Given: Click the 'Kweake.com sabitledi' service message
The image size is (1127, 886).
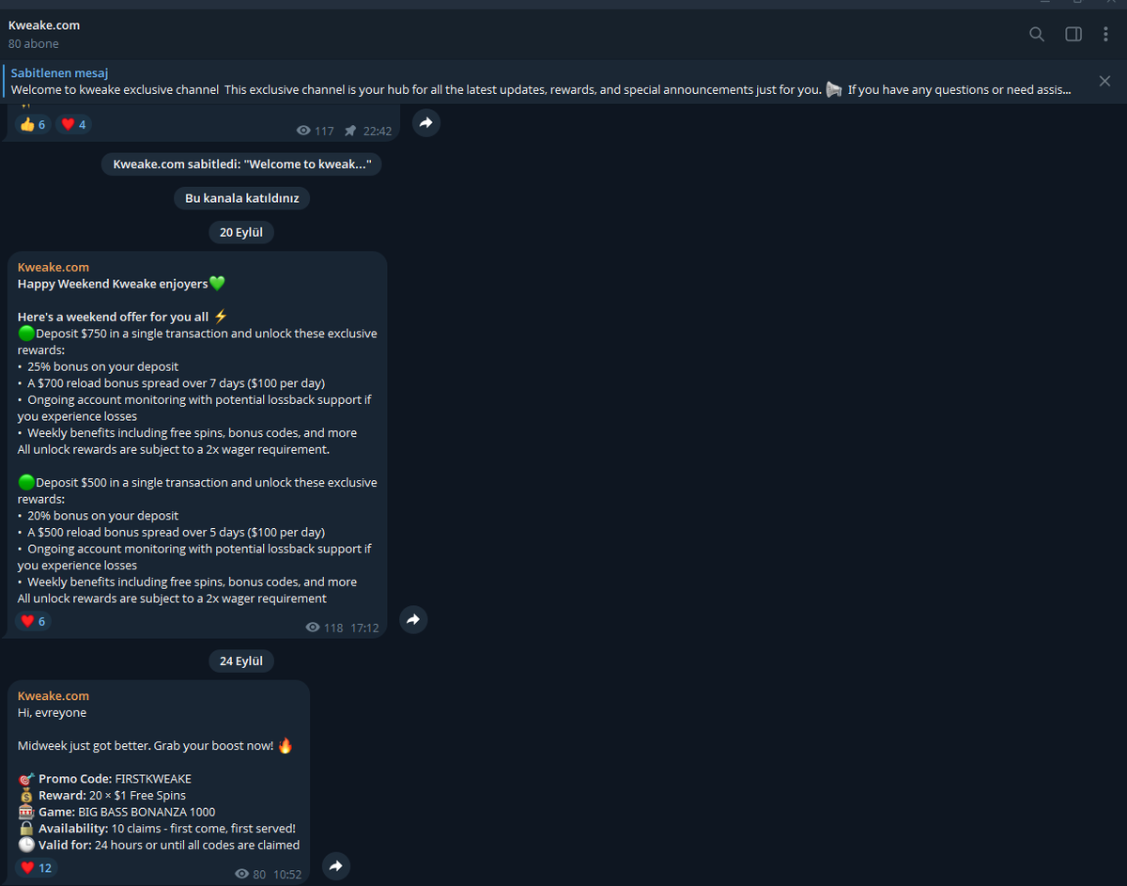Looking at the screenshot, I should click(241, 164).
